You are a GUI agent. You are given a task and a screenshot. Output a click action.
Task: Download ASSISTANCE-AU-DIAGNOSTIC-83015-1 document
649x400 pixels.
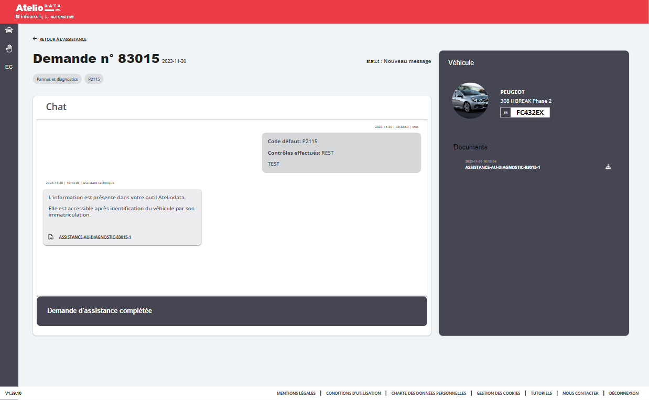click(608, 166)
